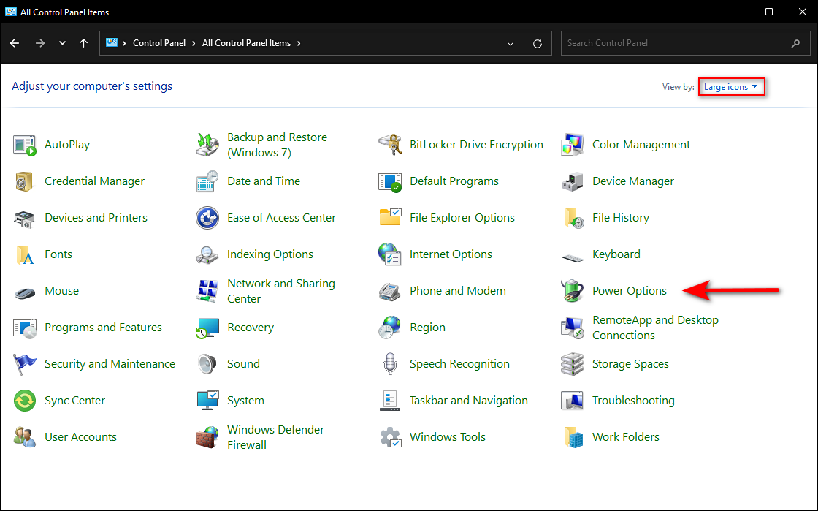Expand the address bar history dropdown
Image resolution: width=818 pixels, height=511 pixels.
[x=511, y=43]
